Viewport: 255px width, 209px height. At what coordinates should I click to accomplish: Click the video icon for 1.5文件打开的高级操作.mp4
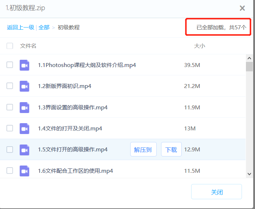tap(24, 150)
